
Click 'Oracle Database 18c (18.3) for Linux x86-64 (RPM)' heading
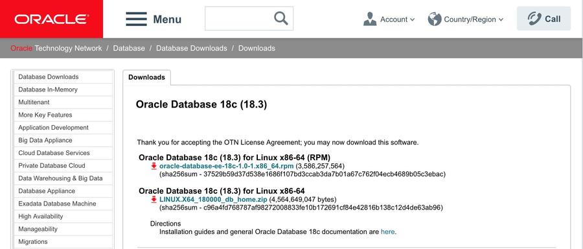coord(234,158)
